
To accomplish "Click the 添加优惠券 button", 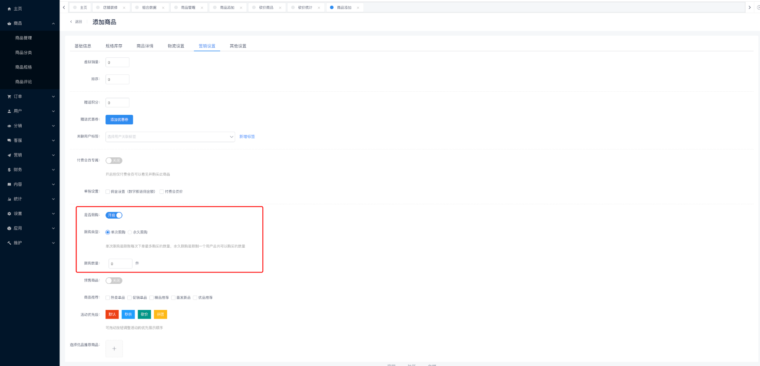I will [x=119, y=120].
